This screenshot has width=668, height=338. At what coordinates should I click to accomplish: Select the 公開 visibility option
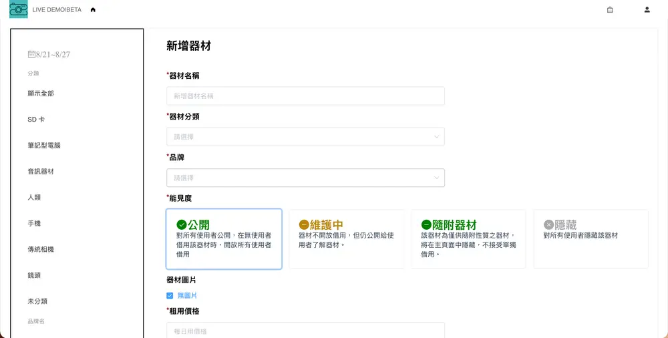pos(224,239)
